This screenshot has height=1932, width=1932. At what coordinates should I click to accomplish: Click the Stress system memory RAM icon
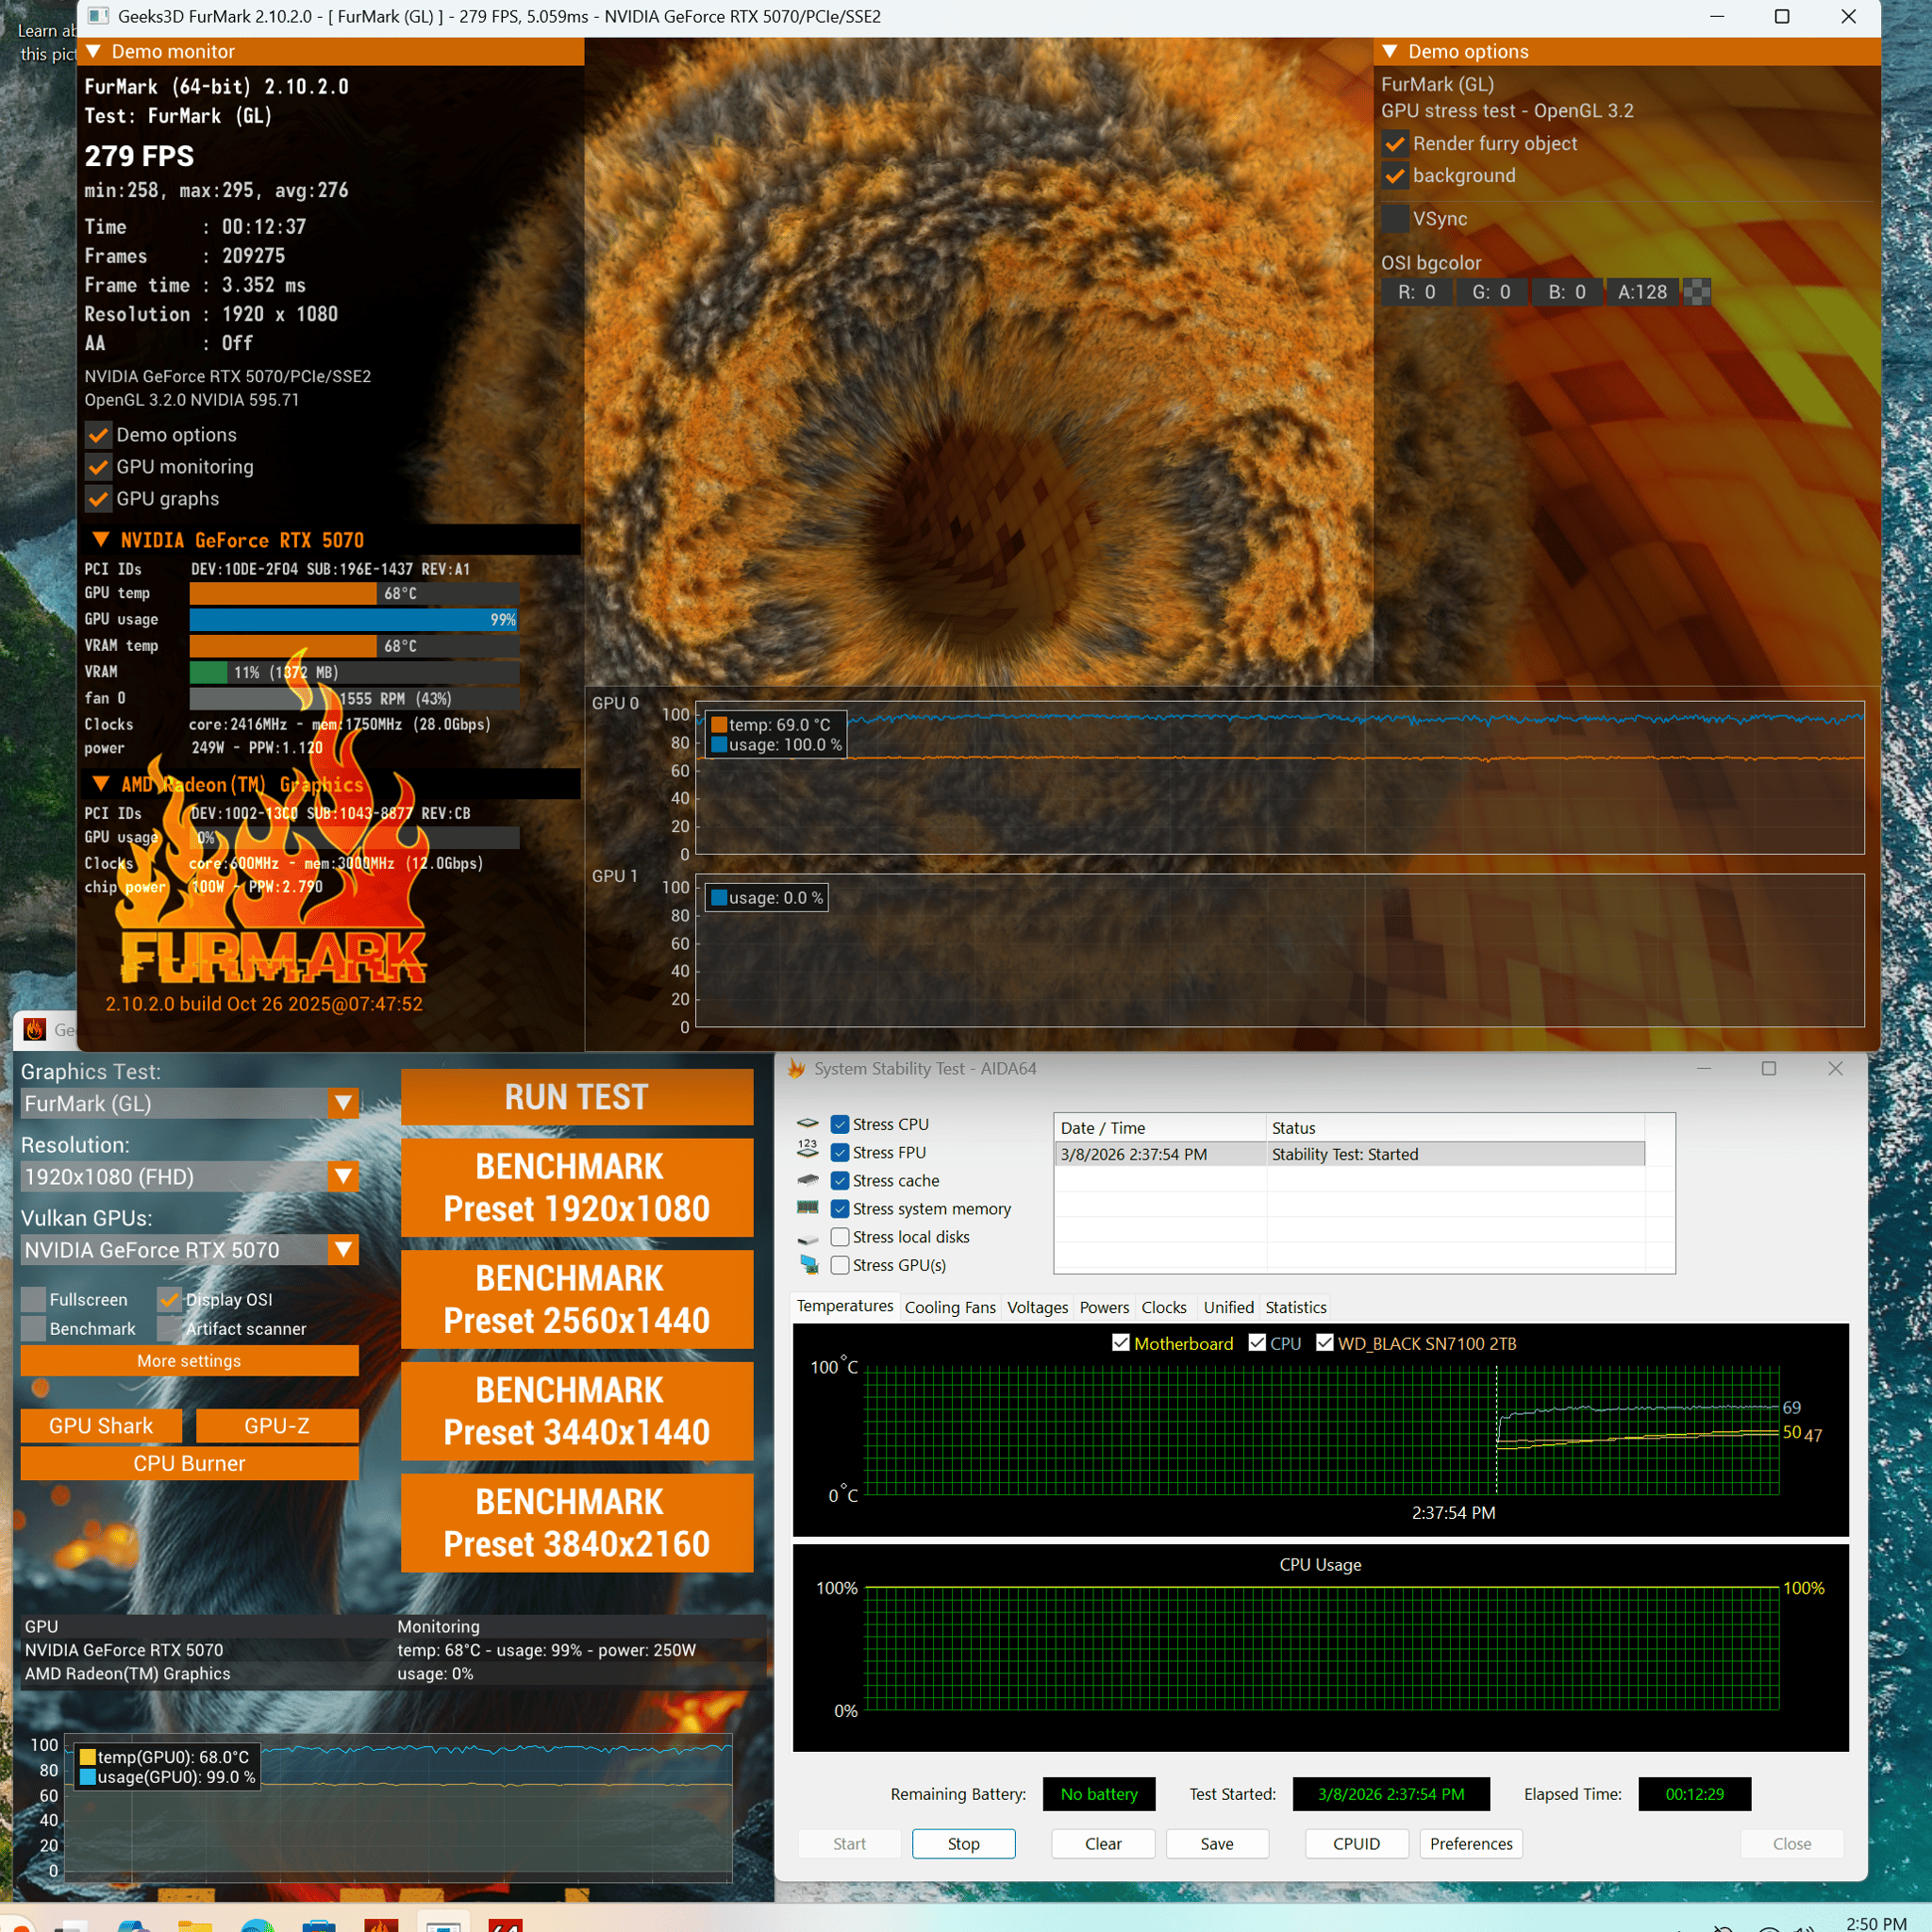tap(808, 1208)
